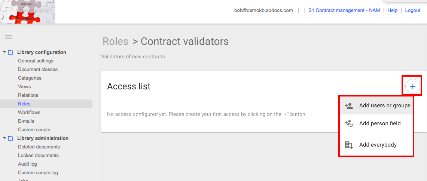The height and width of the screenshot is (181, 427).
Task: Click the Library administration folder icon
Action: click(x=10, y=138)
